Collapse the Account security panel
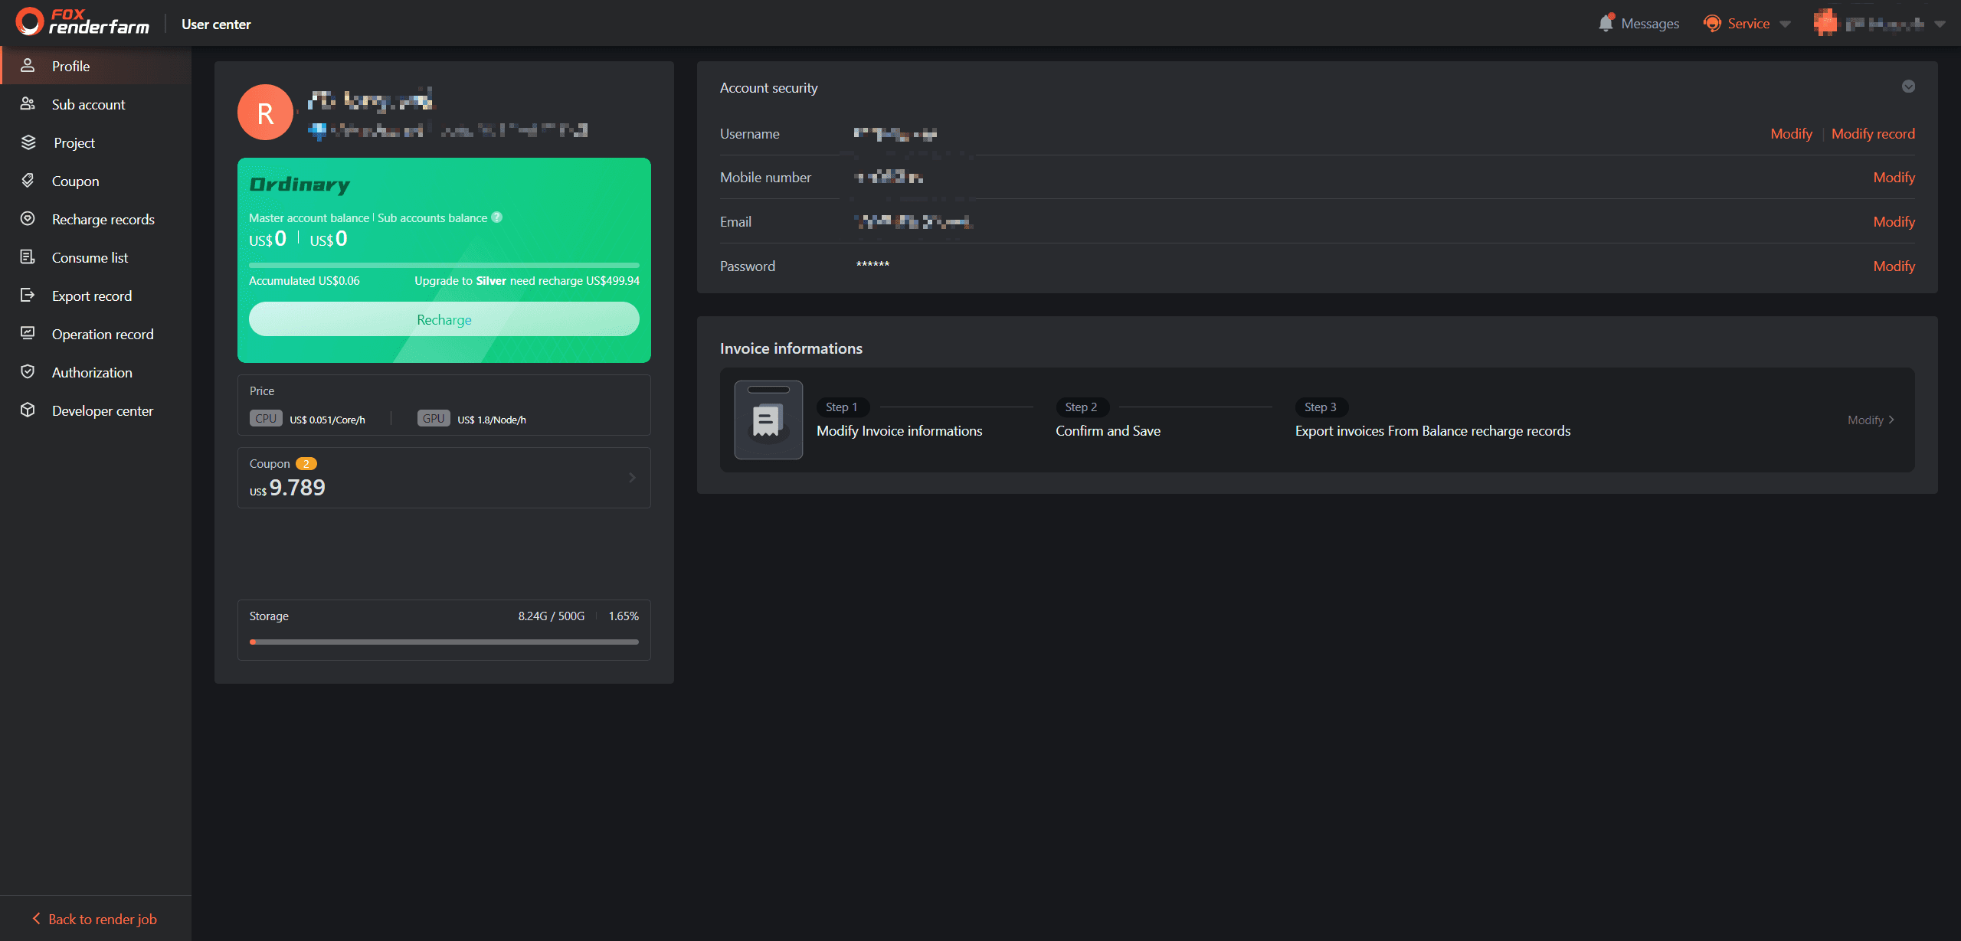1961x941 pixels. click(x=1908, y=87)
